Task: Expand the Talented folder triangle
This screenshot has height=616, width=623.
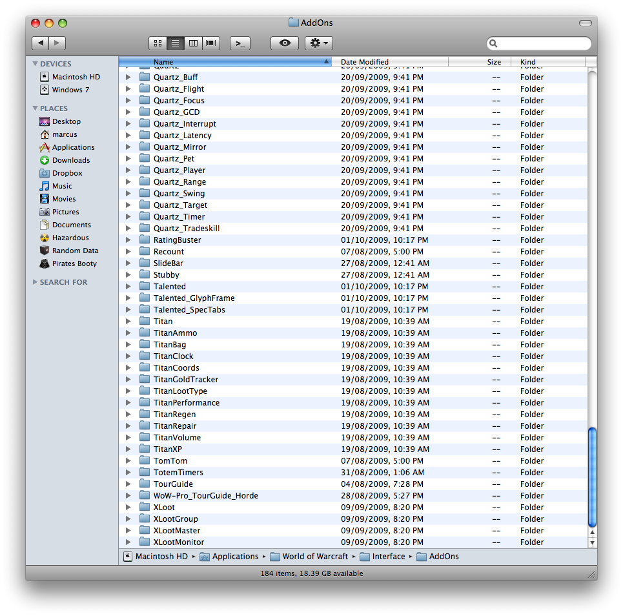Action: (x=128, y=287)
